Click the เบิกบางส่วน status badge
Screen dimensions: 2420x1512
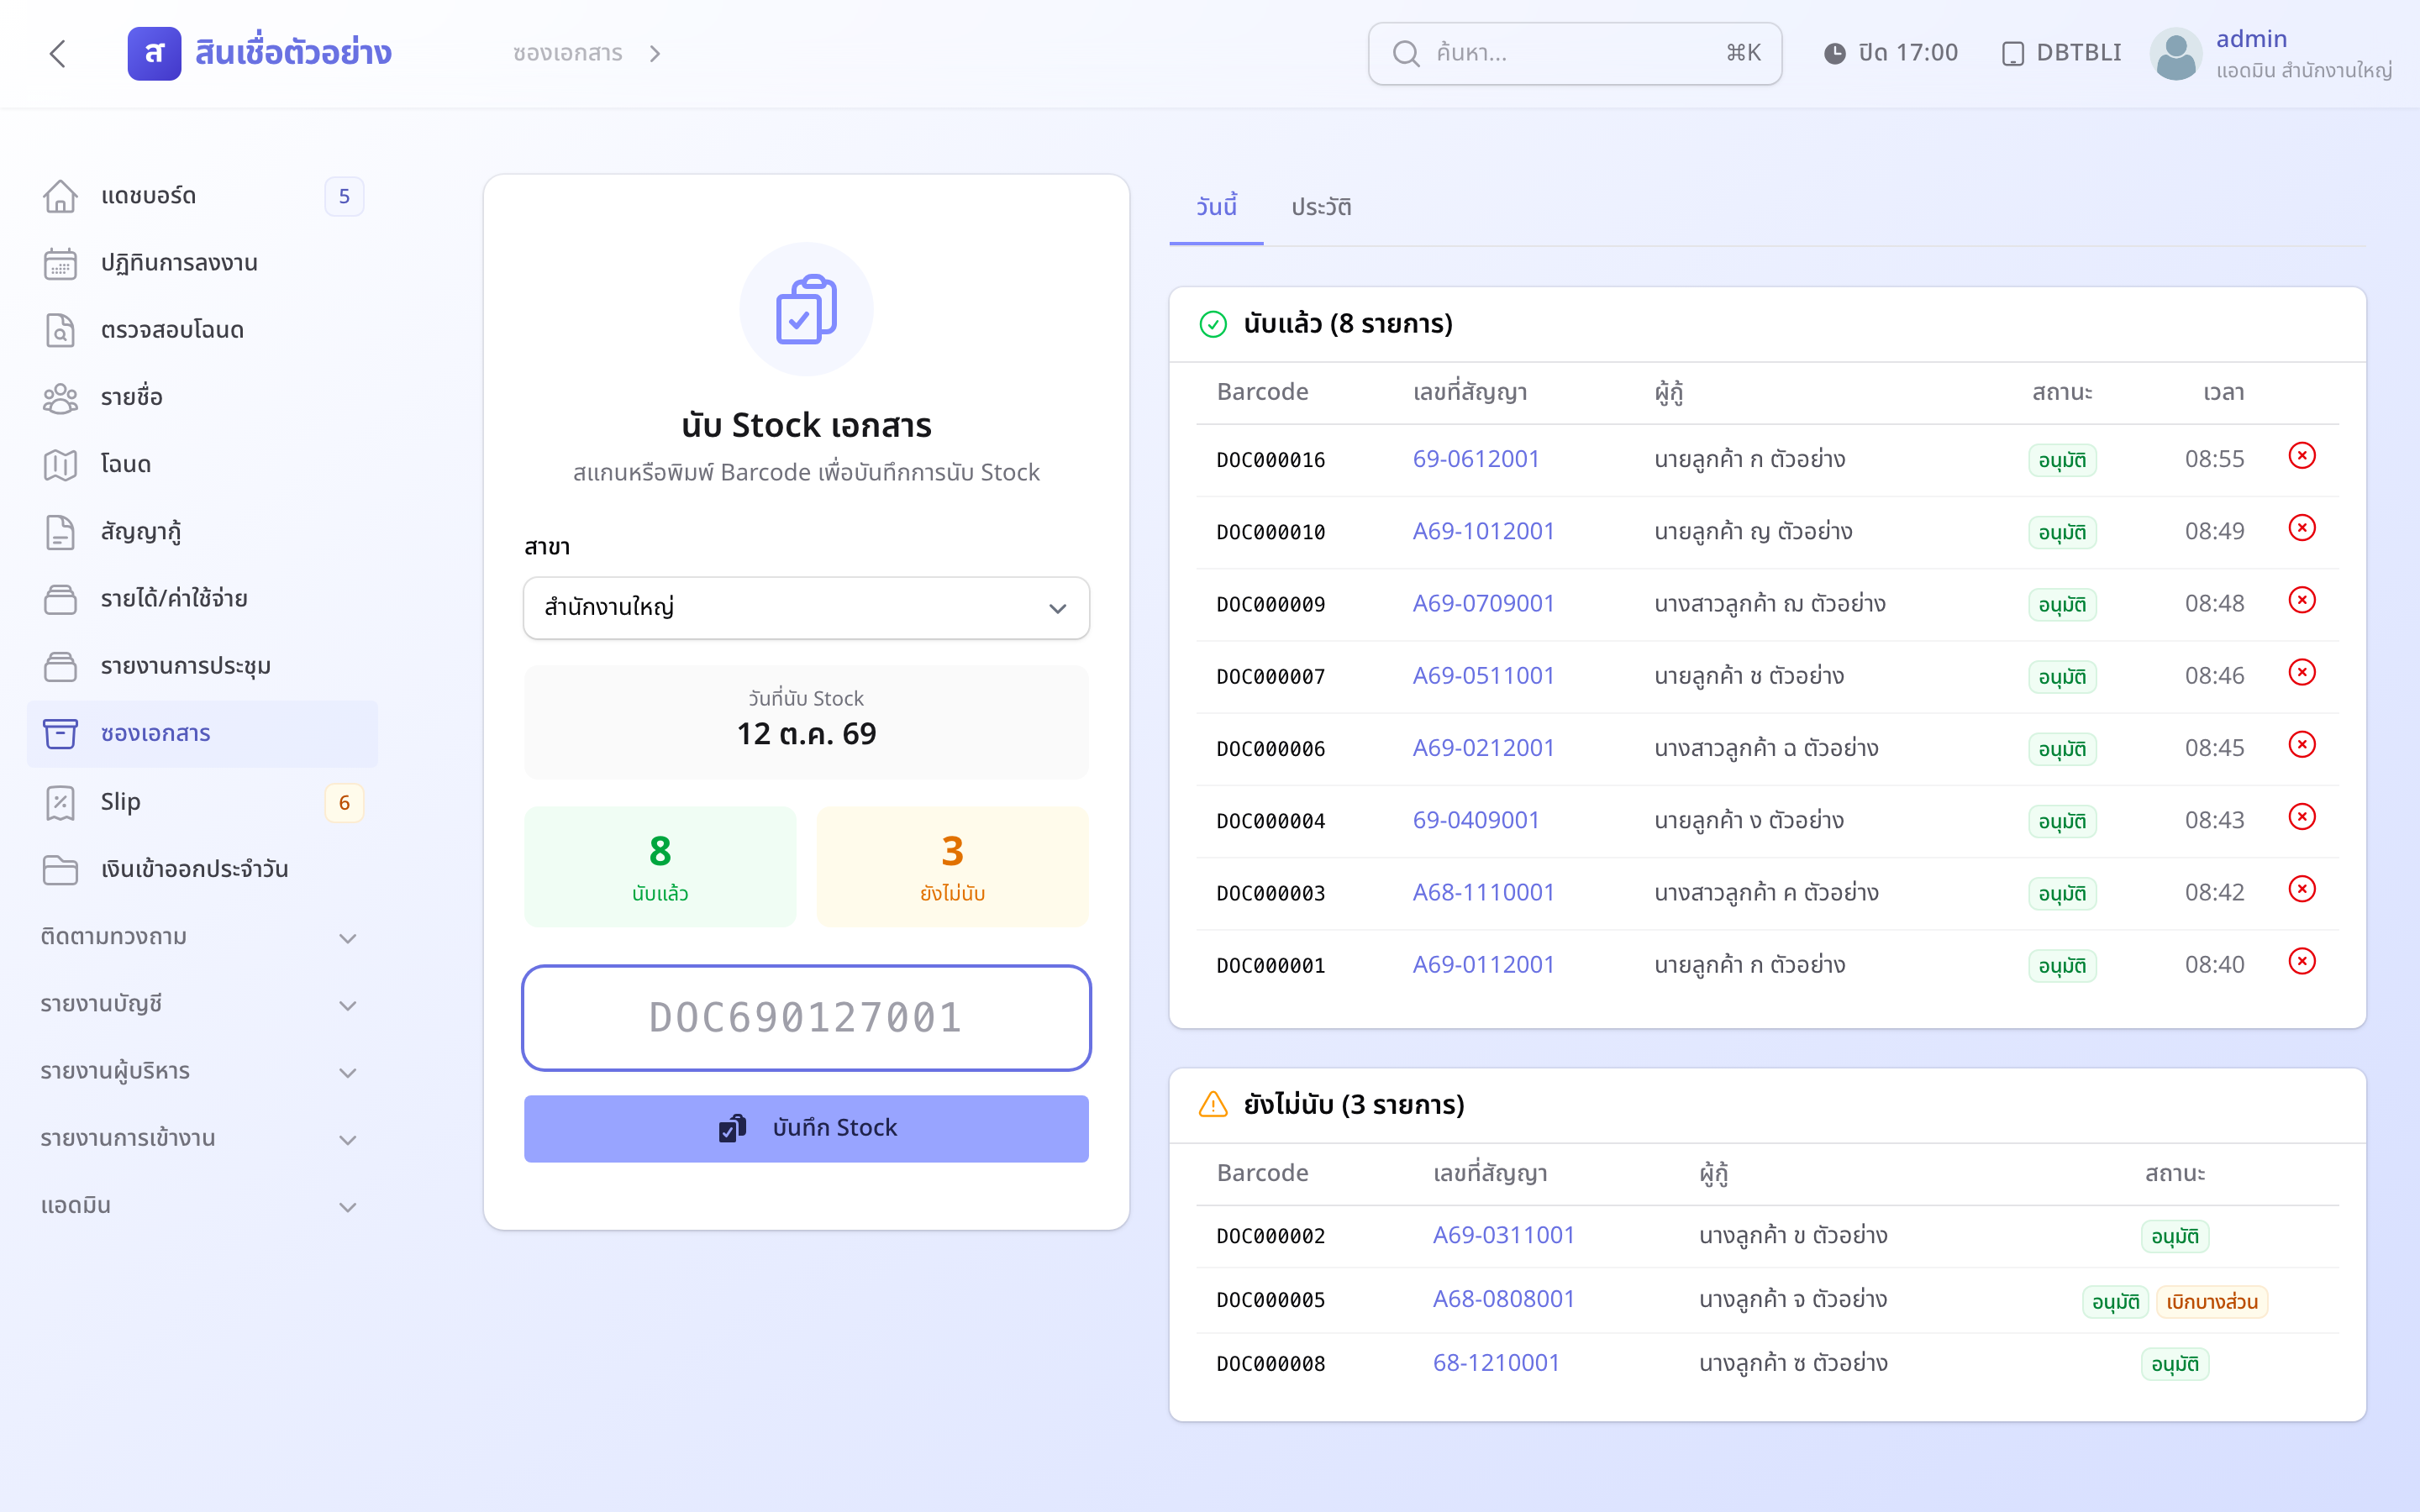[x=2212, y=1301]
